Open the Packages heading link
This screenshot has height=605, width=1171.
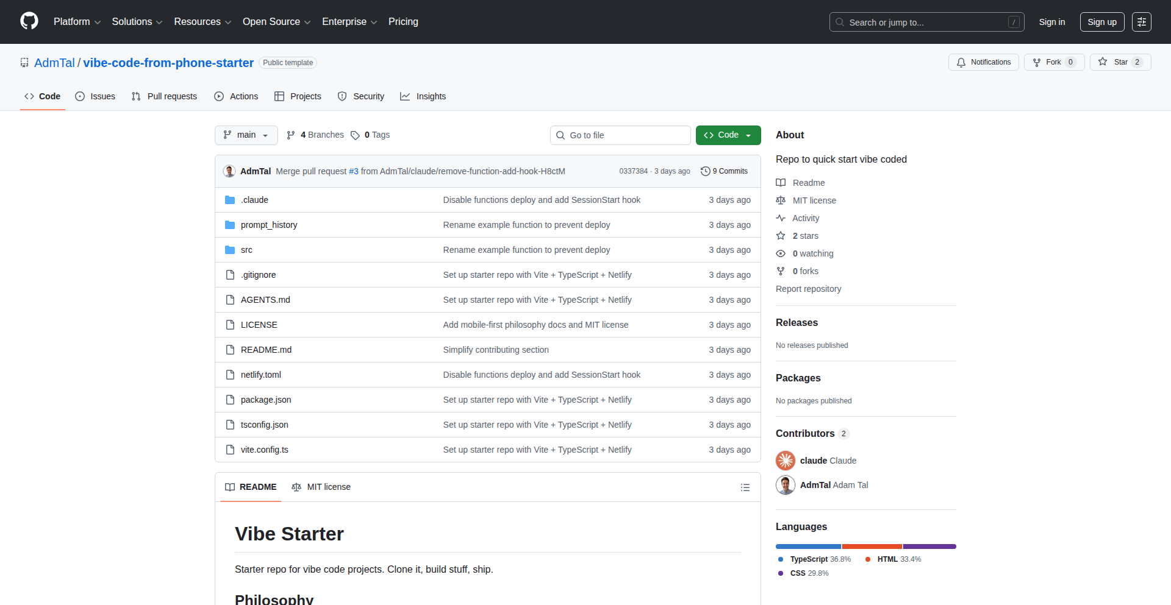pos(798,378)
